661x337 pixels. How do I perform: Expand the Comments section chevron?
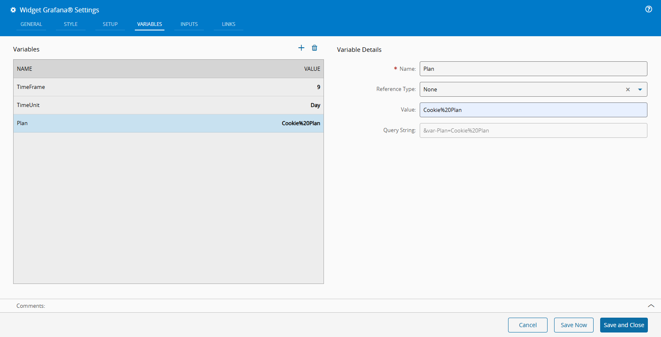click(x=651, y=306)
